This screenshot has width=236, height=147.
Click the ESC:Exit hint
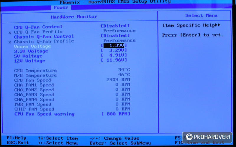(x=18, y=143)
